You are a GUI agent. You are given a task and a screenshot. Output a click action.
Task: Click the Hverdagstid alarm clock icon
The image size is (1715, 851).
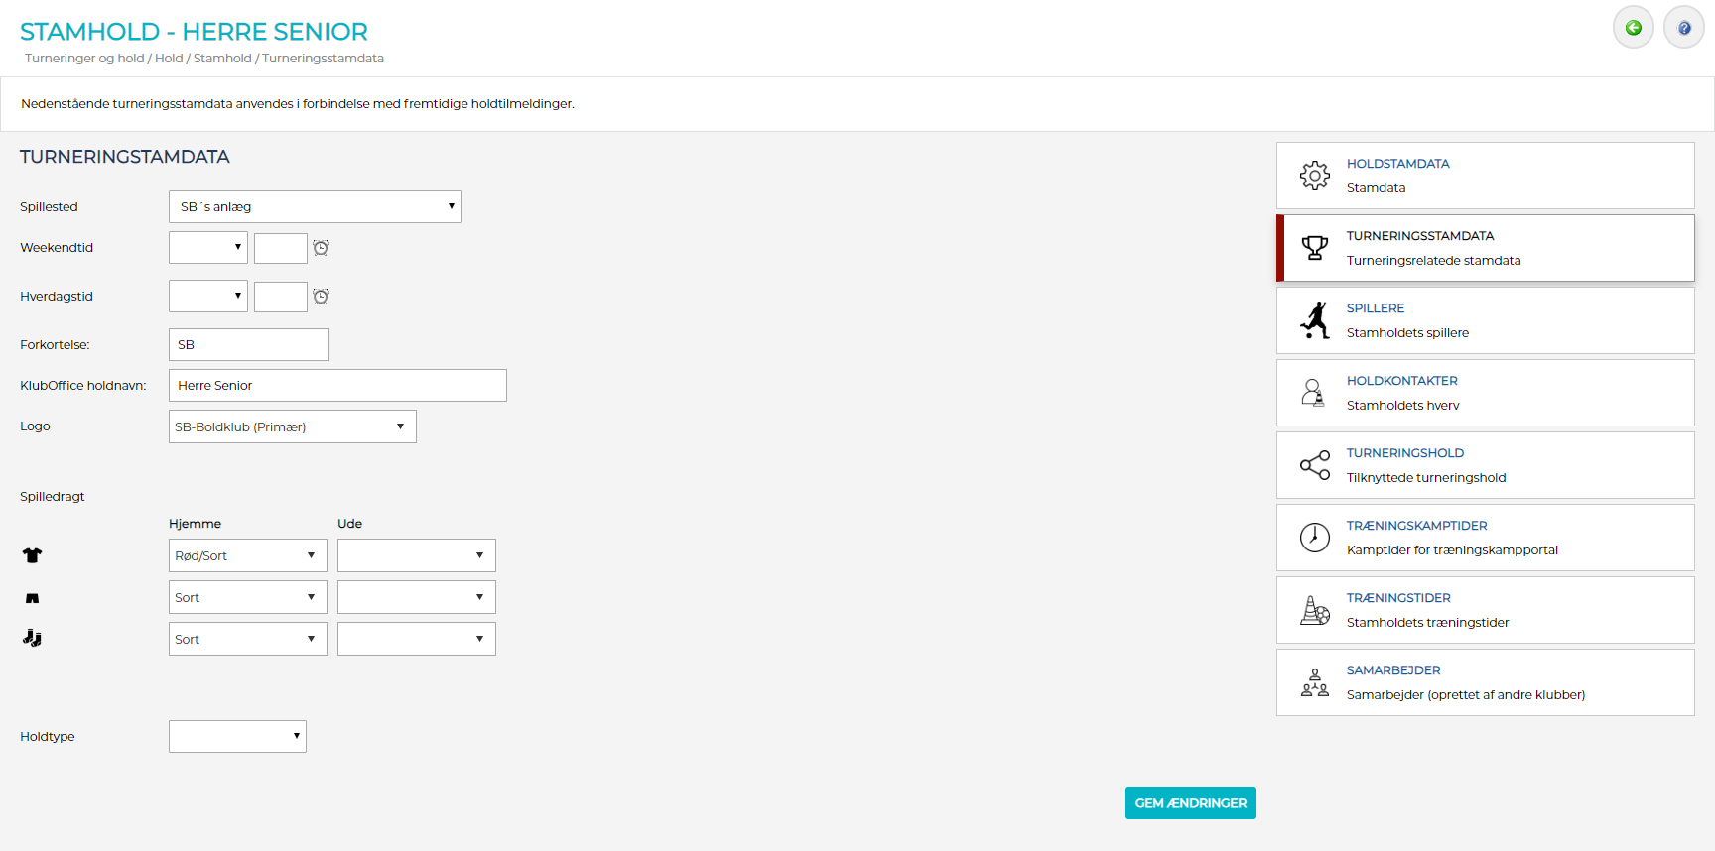coord(321,297)
